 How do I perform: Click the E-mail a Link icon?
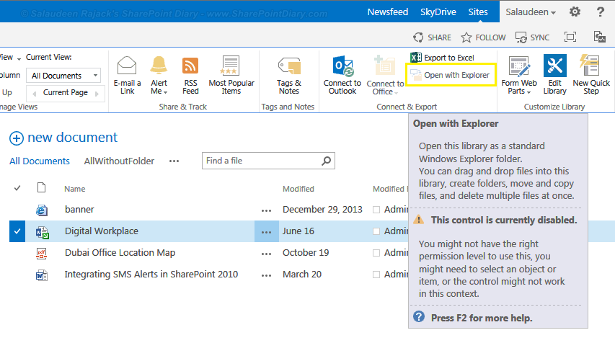127,66
